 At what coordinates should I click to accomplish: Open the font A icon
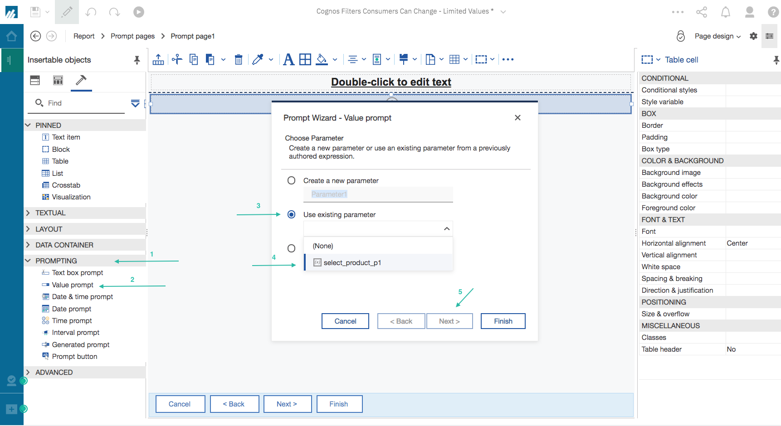point(288,59)
